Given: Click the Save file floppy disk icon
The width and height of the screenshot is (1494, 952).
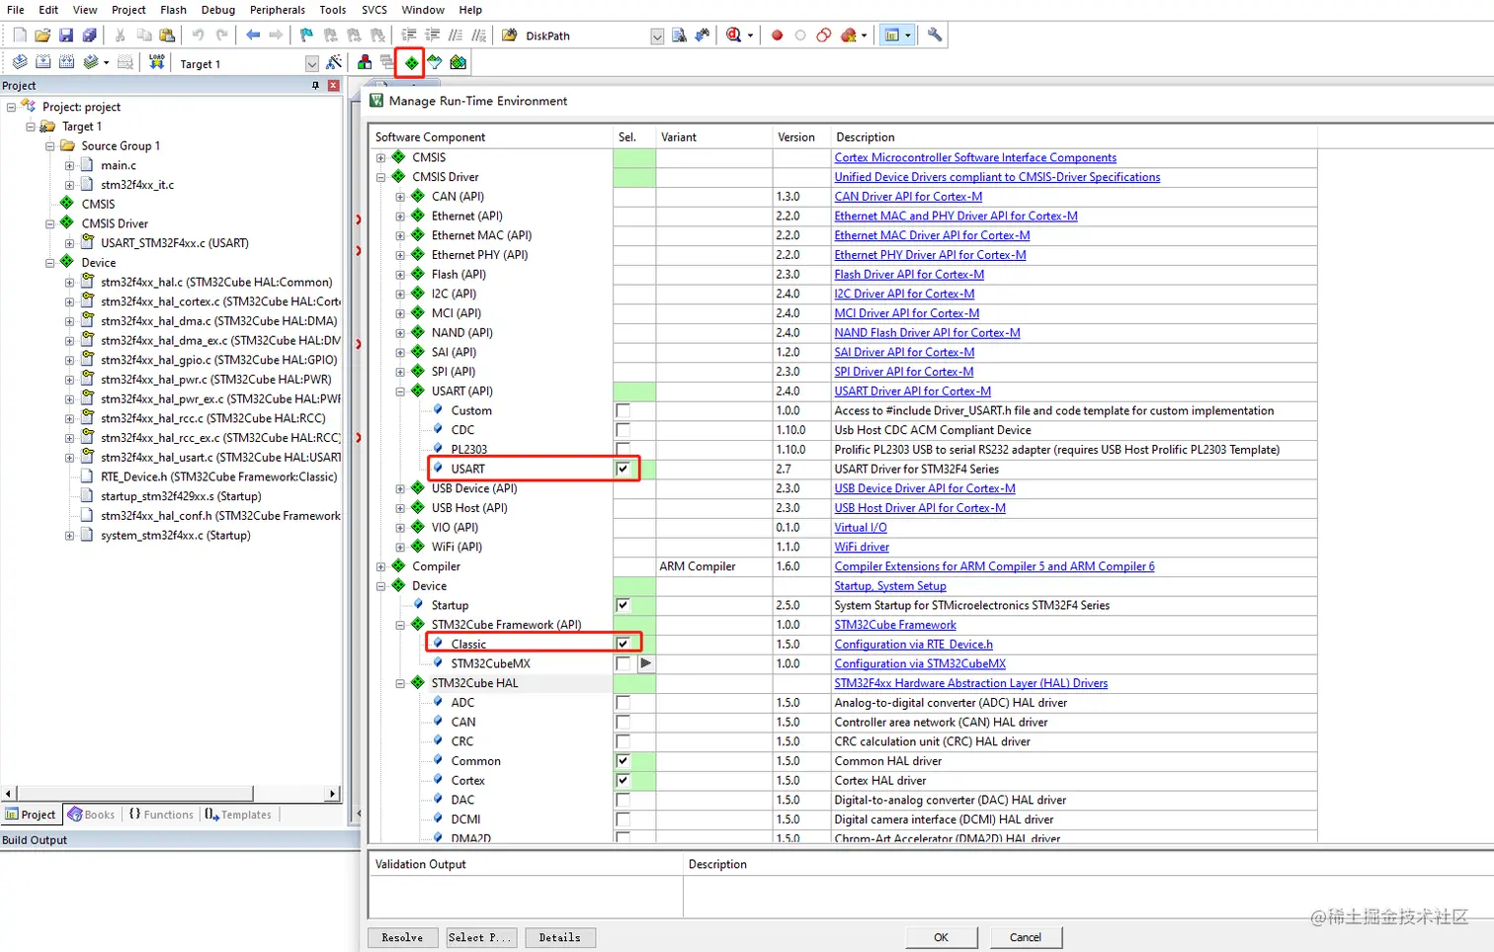Looking at the screenshot, I should pos(66,36).
